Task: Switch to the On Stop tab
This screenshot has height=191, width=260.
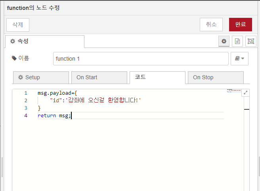Action: point(216,78)
